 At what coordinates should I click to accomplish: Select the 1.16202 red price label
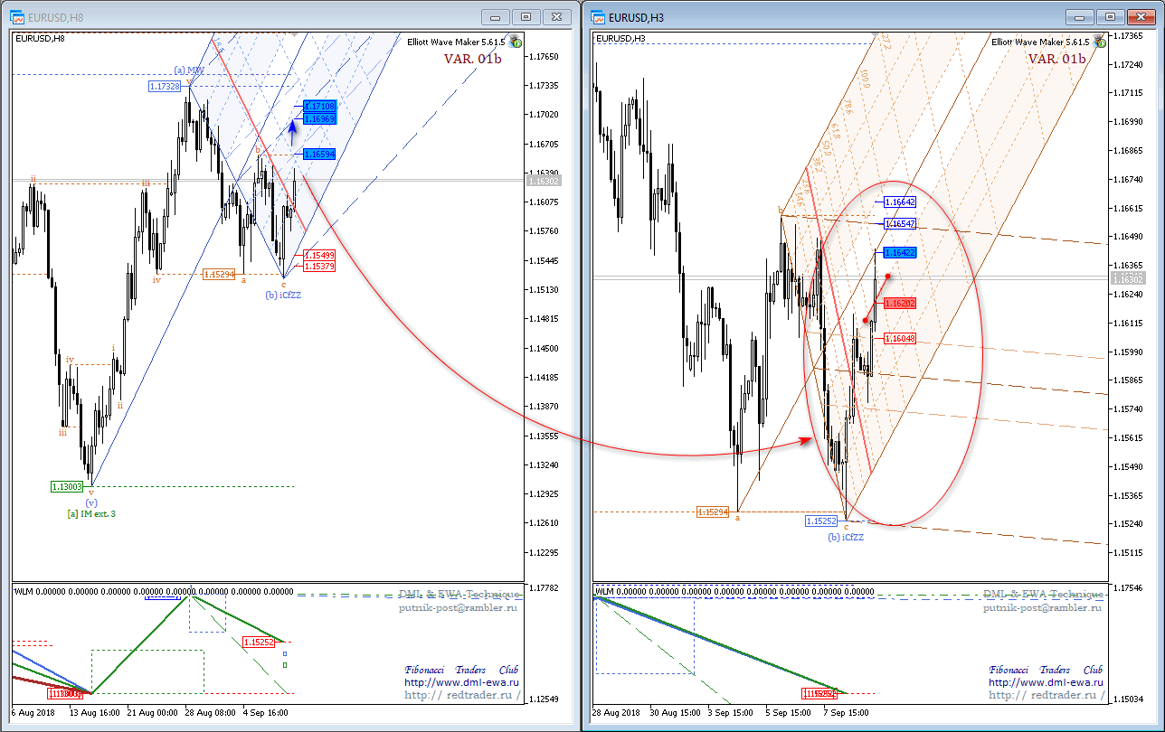pos(900,304)
